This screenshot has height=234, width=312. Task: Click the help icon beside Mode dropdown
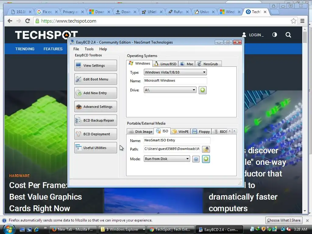196,159
